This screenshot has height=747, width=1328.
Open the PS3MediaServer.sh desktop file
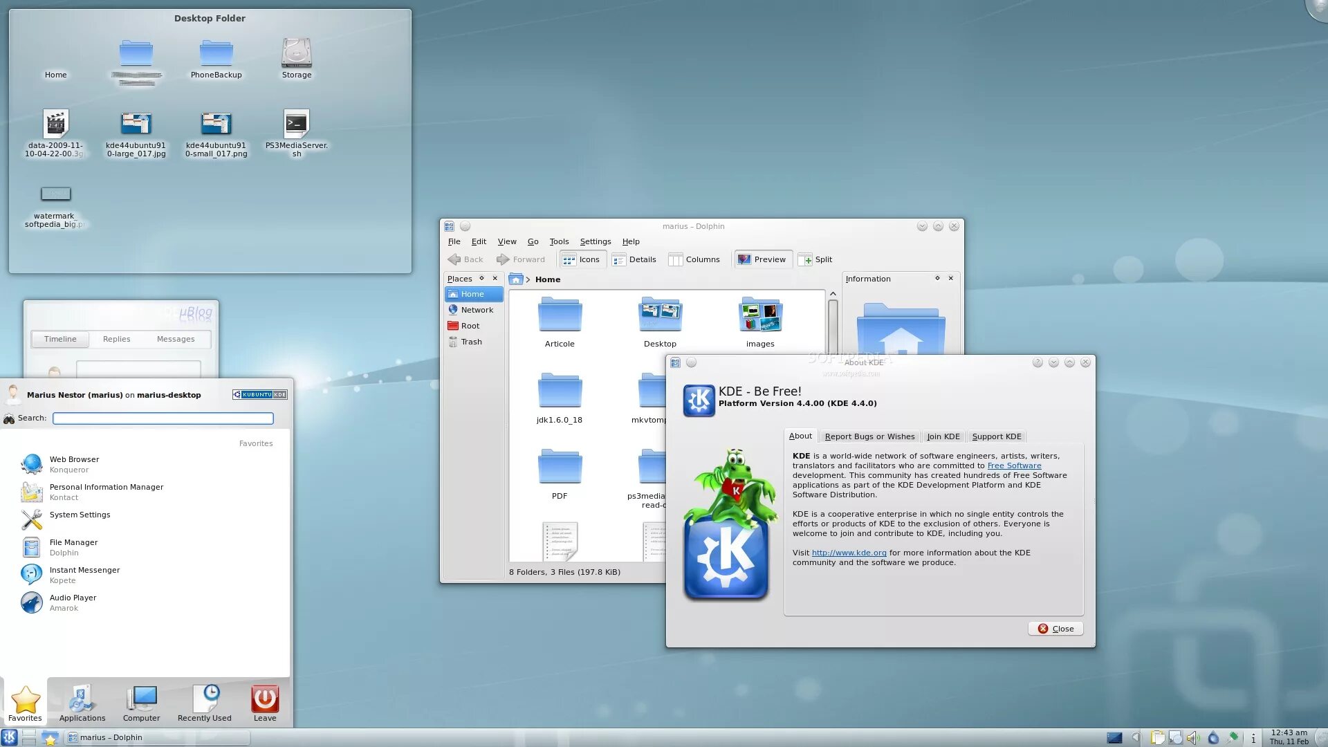296,124
